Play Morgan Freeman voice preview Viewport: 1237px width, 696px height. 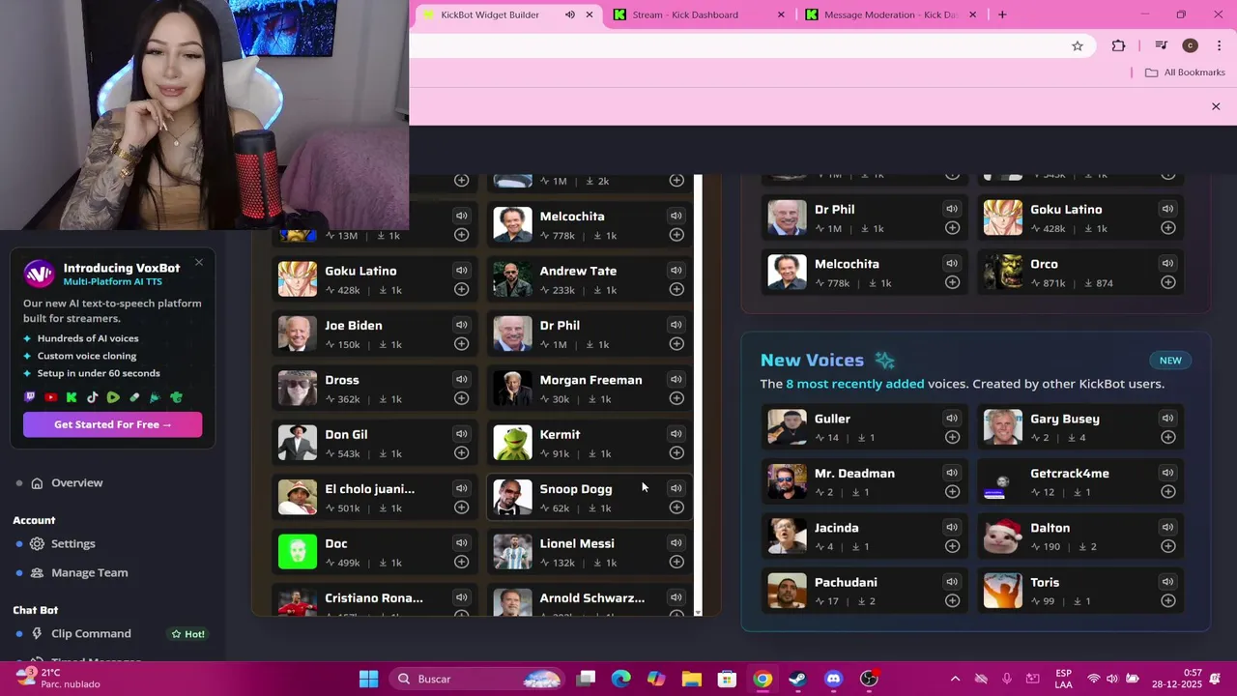tap(676, 380)
